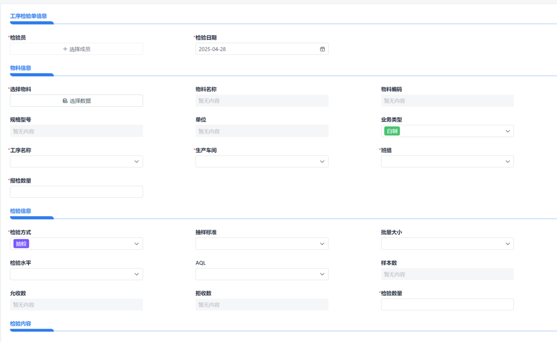Click the calendar icon in 检验日期 field
This screenshot has width=557, height=342.
pyautogui.click(x=322, y=49)
